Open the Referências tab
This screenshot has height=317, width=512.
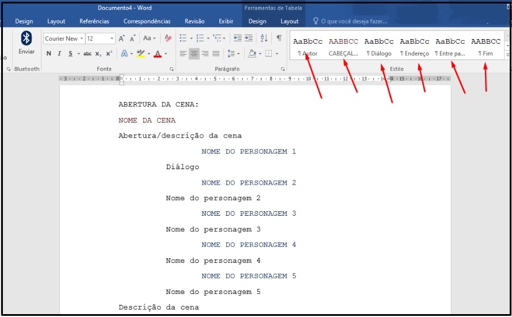94,21
